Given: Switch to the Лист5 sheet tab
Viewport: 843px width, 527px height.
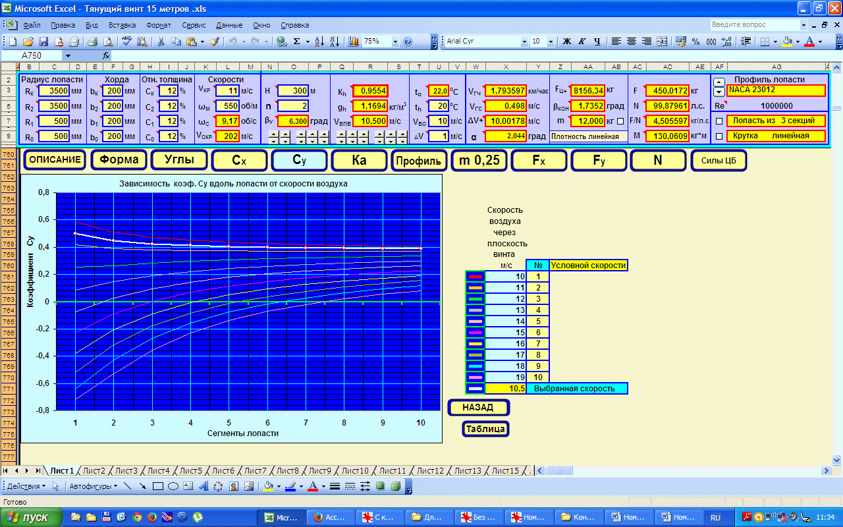Looking at the screenshot, I should click(x=191, y=470).
